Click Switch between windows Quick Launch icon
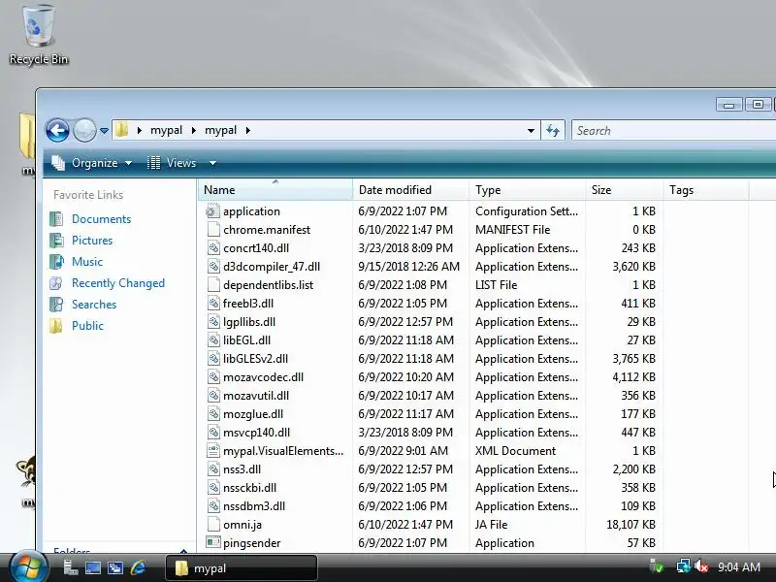 point(115,567)
